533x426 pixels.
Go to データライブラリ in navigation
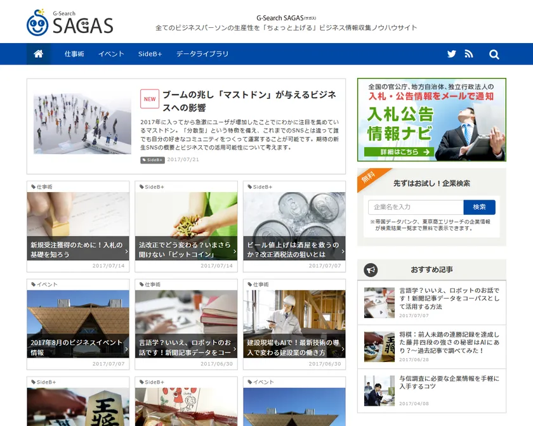point(202,54)
